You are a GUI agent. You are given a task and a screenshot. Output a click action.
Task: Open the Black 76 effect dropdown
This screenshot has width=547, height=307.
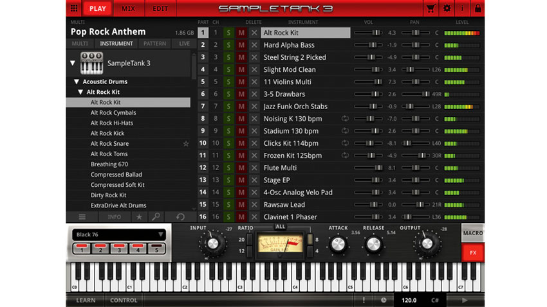118,234
